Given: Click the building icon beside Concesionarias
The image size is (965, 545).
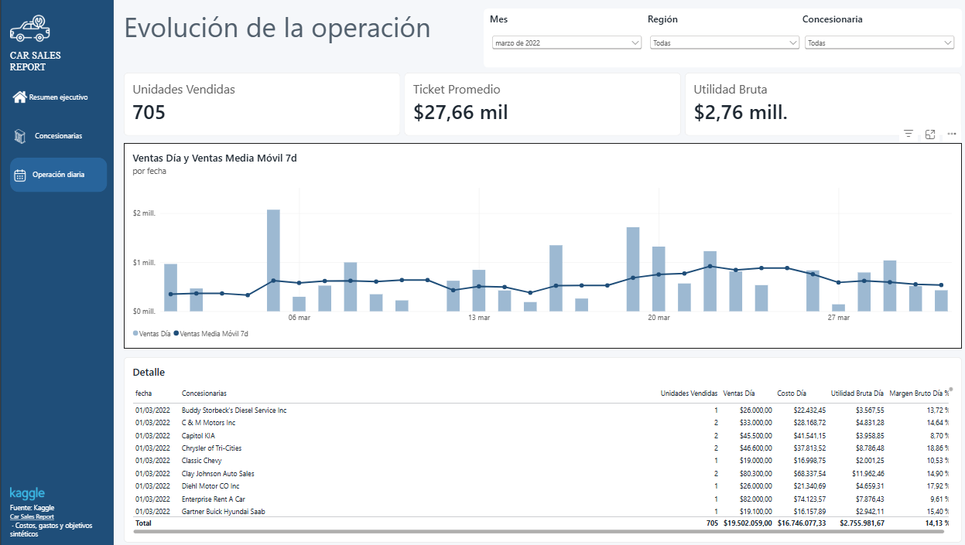Looking at the screenshot, I should 20,136.
